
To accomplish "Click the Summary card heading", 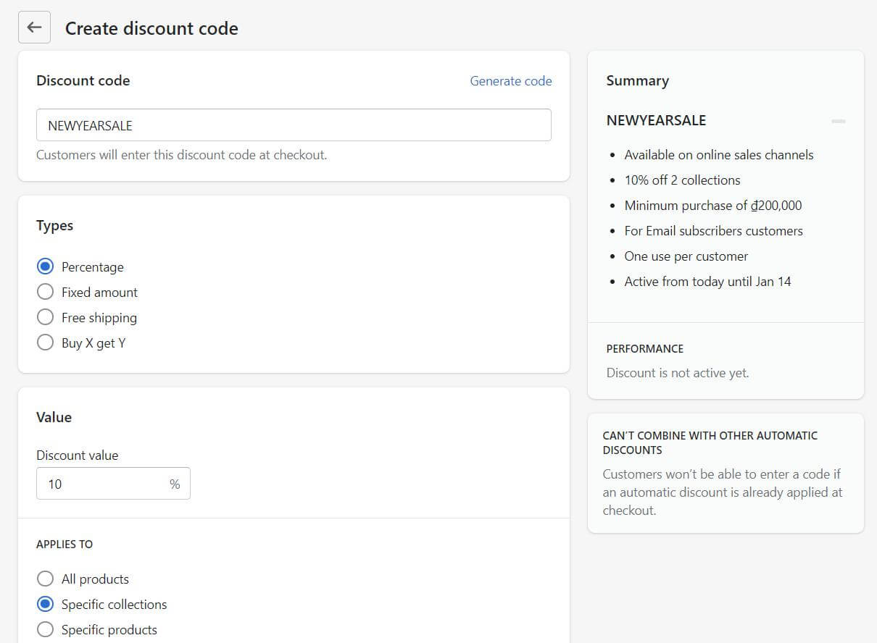I will [x=638, y=81].
